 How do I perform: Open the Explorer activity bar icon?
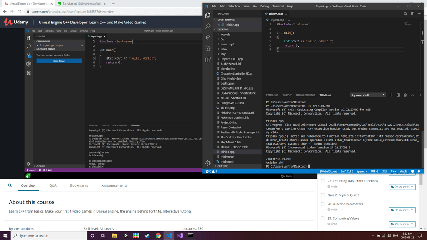(208, 14)
